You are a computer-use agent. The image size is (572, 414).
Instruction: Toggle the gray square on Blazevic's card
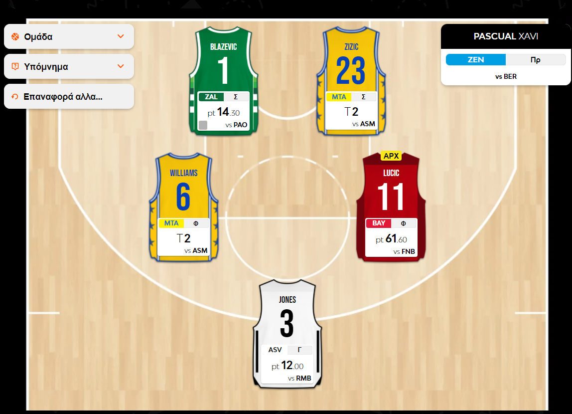pos(203,125)
